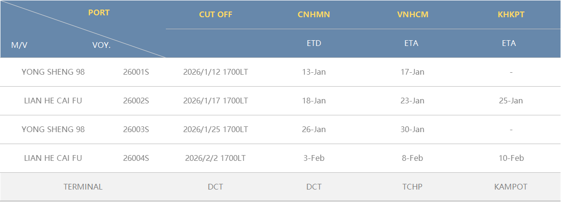Click the ETD label under CNHMN
Screen dimensions: 561x202
coord(314,43)
